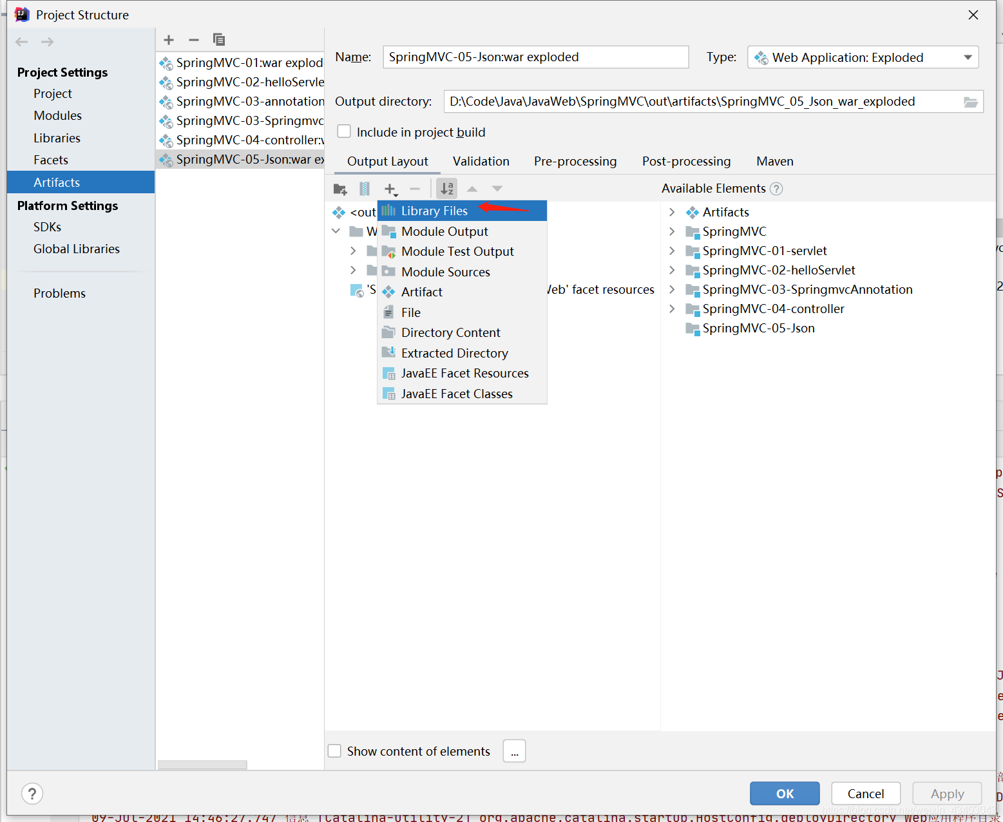Toggle Show content of elements checkbox
Viewport: 1003px width, 822px height.
tap(334, 751)
